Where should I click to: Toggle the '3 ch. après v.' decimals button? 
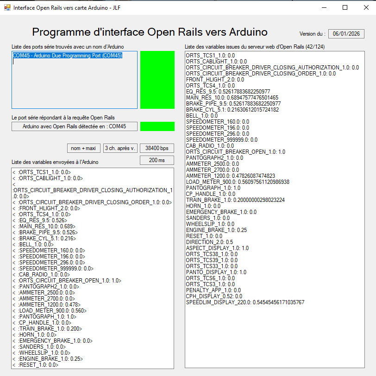coord(120,148)
